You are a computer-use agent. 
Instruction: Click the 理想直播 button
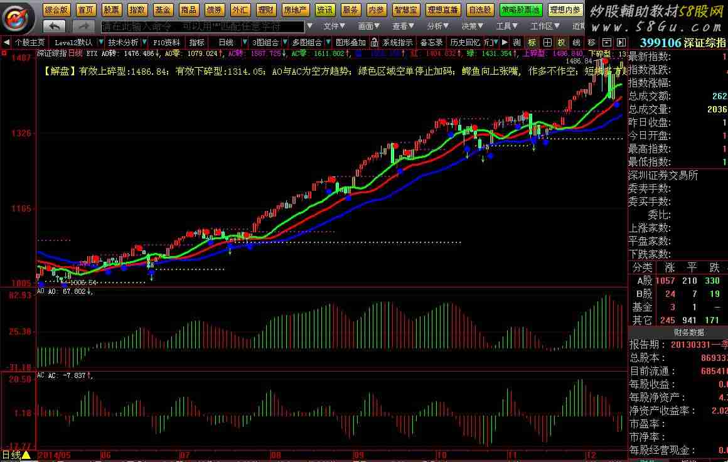tap(443, 10)
